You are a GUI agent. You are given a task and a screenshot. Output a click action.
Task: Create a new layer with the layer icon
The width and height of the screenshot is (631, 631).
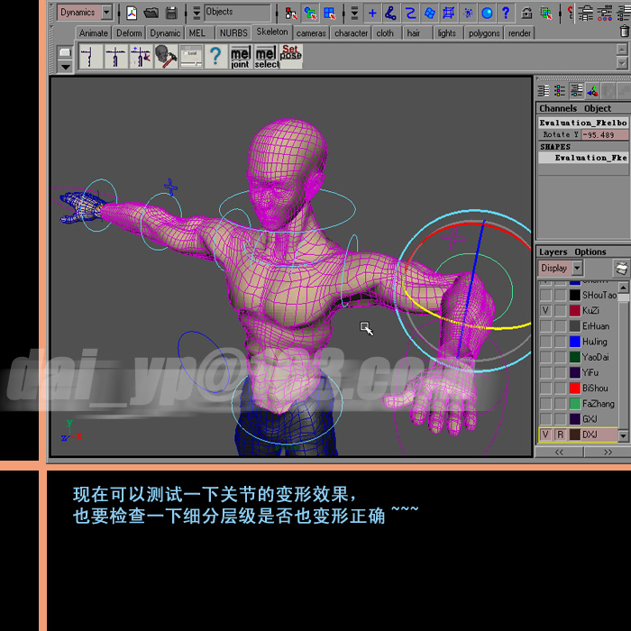[621, 268]
